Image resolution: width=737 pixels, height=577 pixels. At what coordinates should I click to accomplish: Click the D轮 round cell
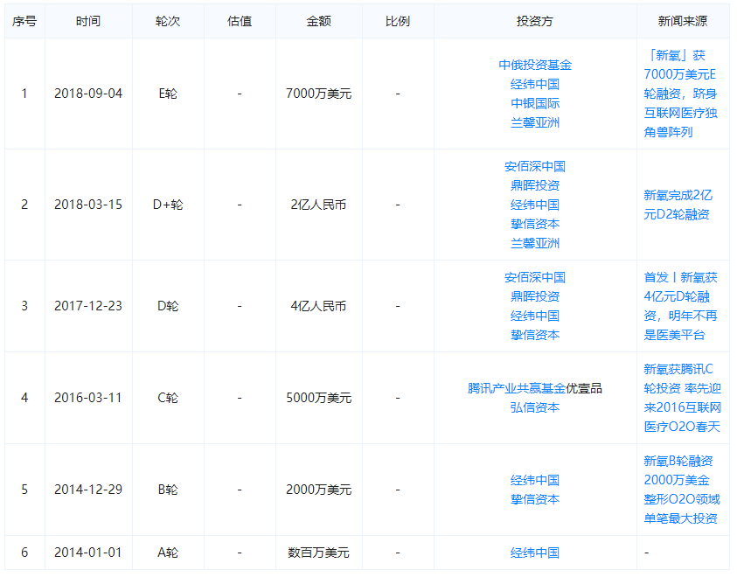168,306
